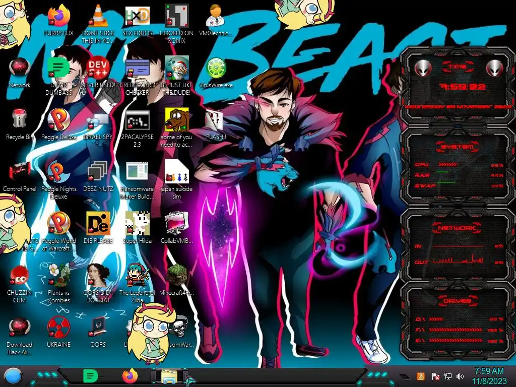Launch Firefox from the taskbar

tap(130, 376)
